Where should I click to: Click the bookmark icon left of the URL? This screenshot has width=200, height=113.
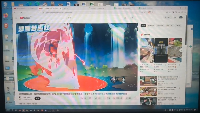coord(40,13)
